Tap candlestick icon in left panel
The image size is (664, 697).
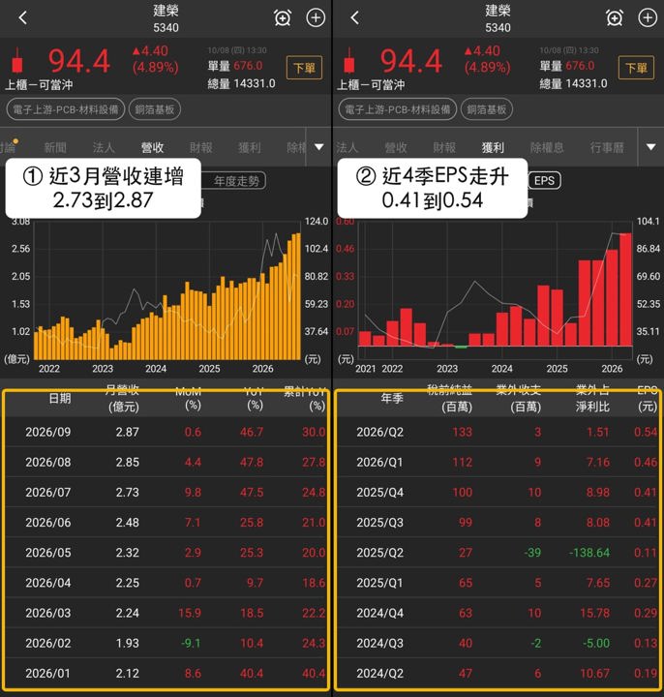[x=17, y=60]
